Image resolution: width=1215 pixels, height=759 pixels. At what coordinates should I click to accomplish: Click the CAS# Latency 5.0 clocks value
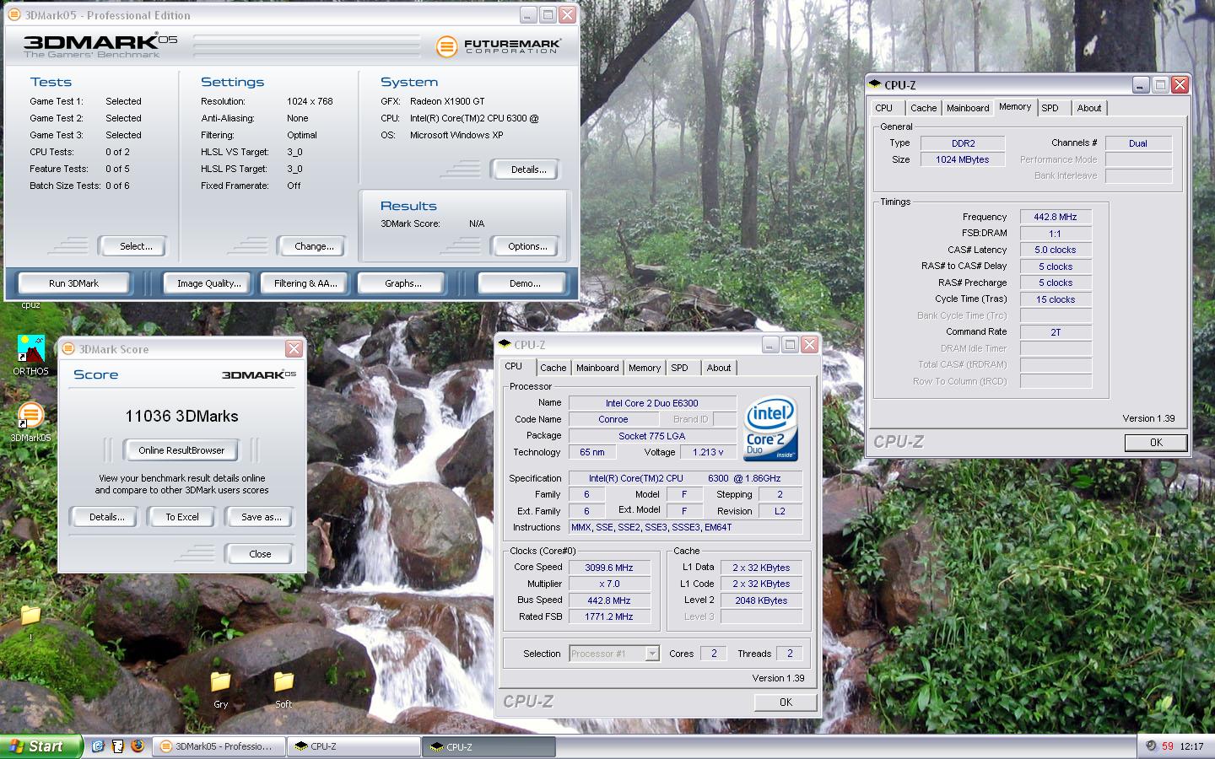[x=1056, y=250]
